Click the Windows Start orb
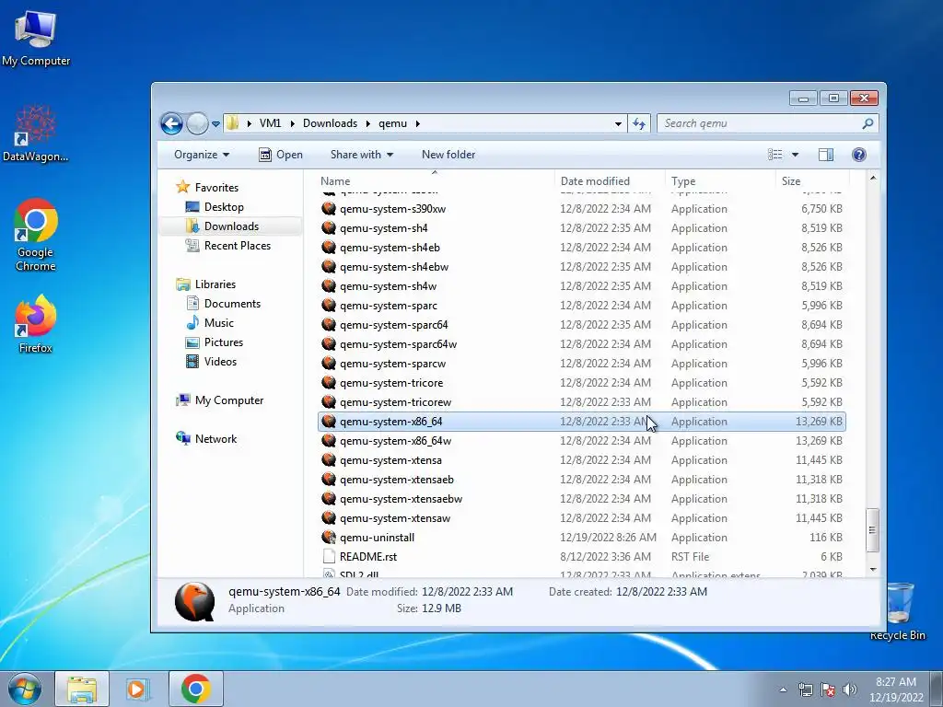 [24, 689]
